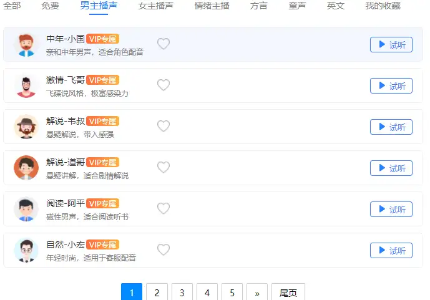
Task: Click the 自然-小宏 avatar with glasses
Action: click(x=26, y=250)
